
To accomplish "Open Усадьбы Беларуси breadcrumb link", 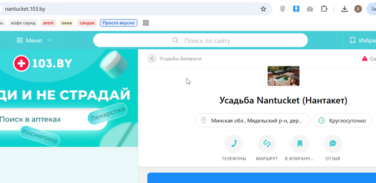I will click(180, 59).
